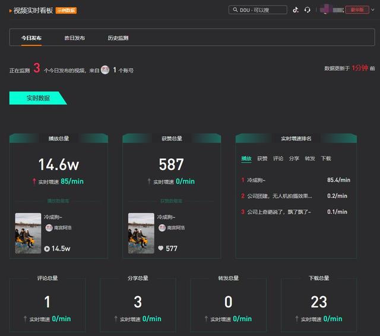Open first-ranked video 冷成狗~ in ranking list
This screenshot has height=336, width=380.
click(x=256, y=180)
